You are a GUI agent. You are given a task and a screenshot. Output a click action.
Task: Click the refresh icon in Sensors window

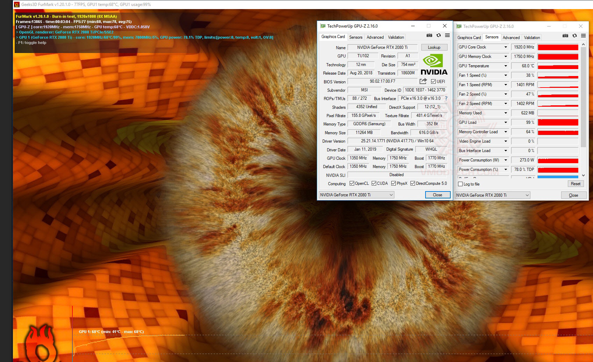(x=574, y=36)
